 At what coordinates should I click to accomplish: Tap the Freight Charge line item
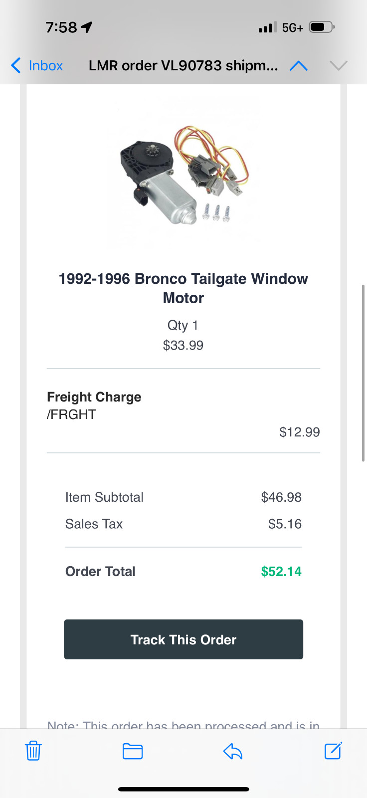pos(94,397)
